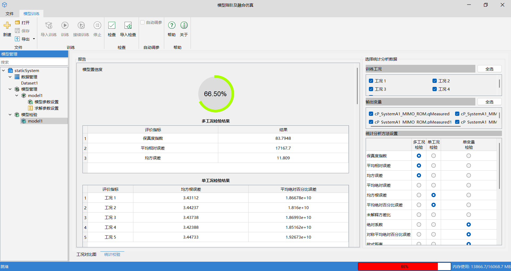Select 多工况检验 radio for 平均绝对误差
This screenshot has height=271, width=511.
419,185
